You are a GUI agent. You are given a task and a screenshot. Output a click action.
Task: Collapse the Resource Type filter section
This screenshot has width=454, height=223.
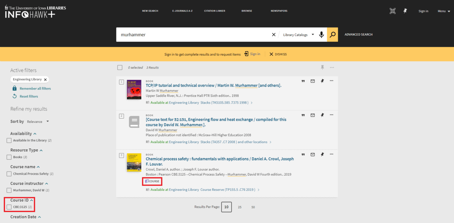point(41,150)
